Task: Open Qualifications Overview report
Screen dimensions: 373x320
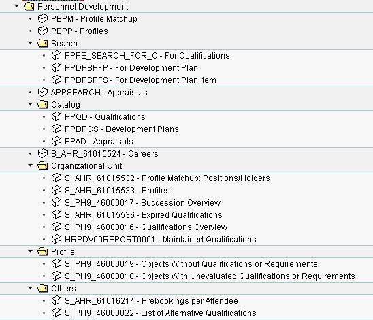Action: [x=146, y=227]
